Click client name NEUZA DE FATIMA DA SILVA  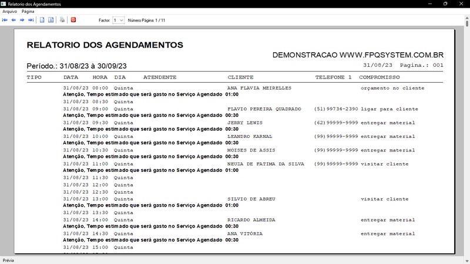[266, 164]
